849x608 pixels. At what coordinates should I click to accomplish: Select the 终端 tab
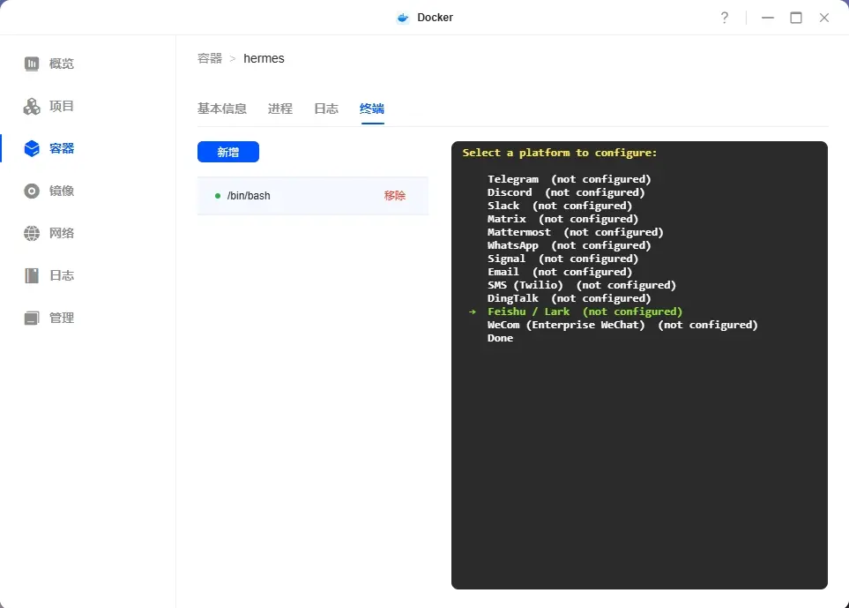(x=371, y=109)
